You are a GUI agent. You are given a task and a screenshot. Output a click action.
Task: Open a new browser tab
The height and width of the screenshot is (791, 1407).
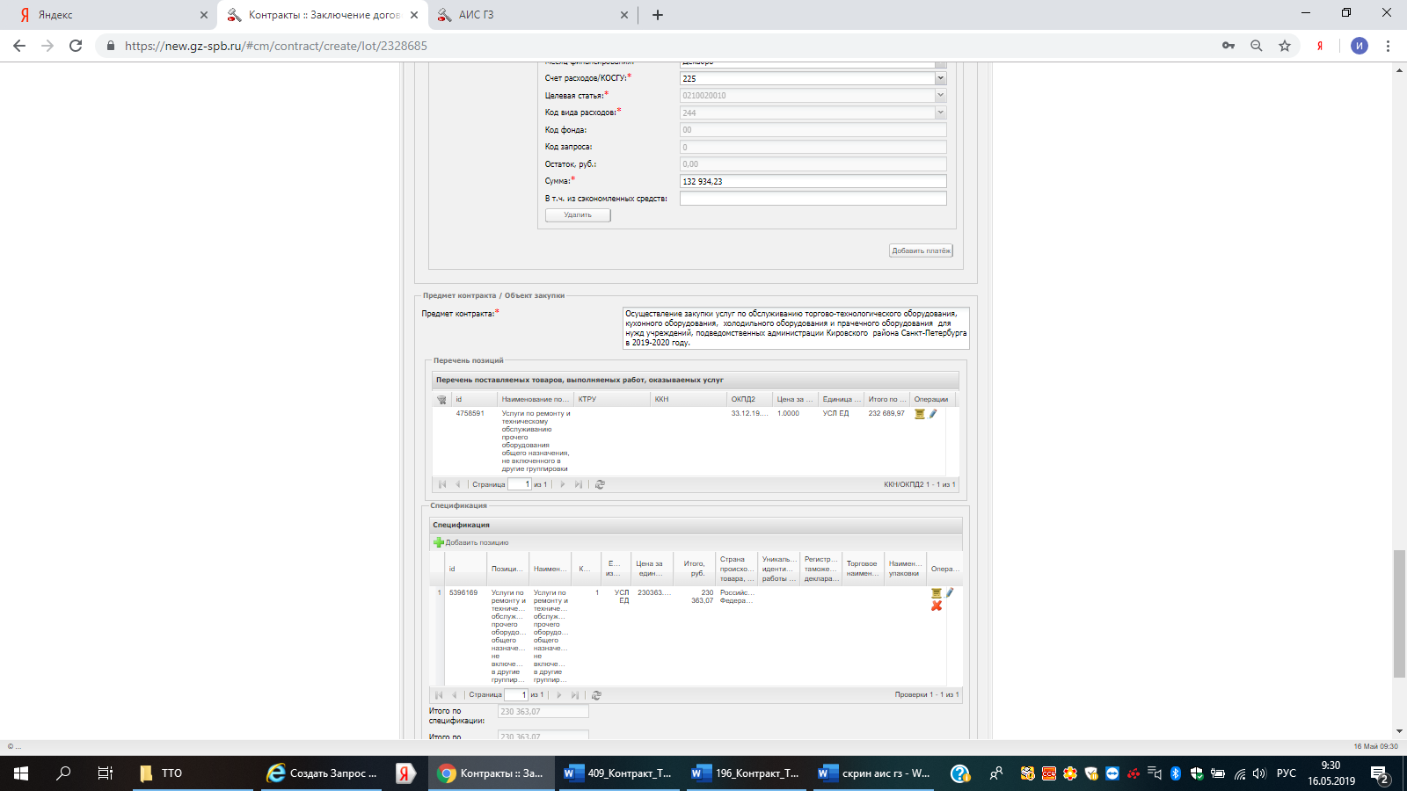tap(658, 15)
